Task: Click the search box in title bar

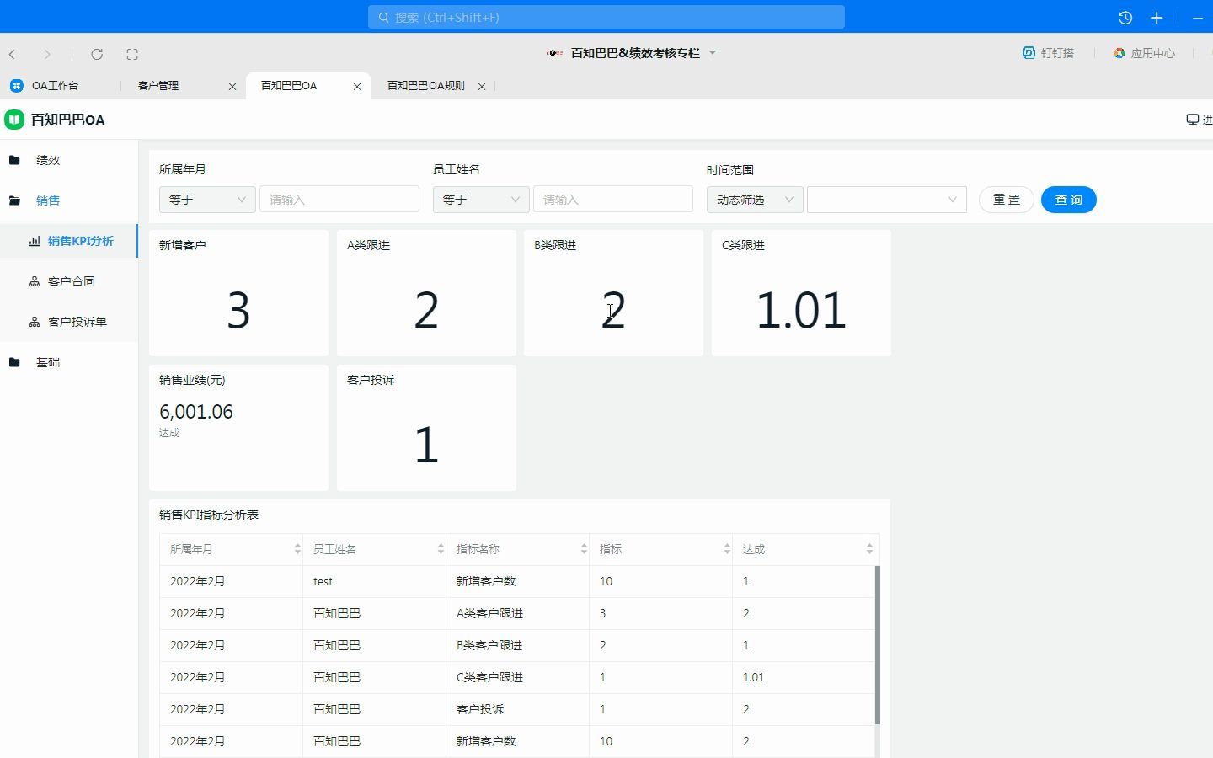Action: click(606, 17)
